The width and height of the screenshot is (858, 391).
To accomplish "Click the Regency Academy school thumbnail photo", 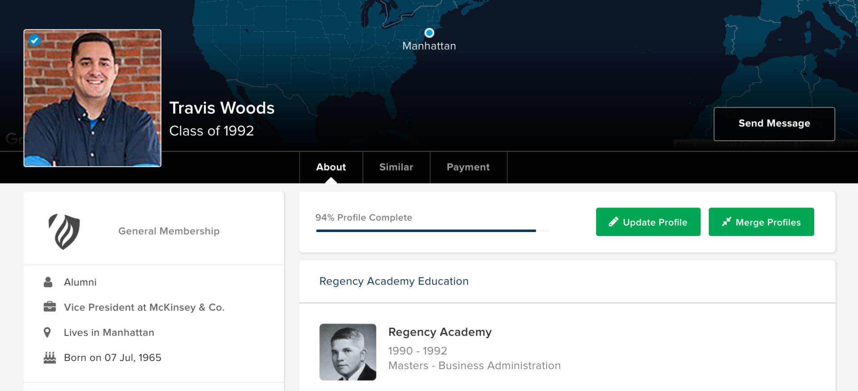I will pyautogui.click(x=348, y=352).
